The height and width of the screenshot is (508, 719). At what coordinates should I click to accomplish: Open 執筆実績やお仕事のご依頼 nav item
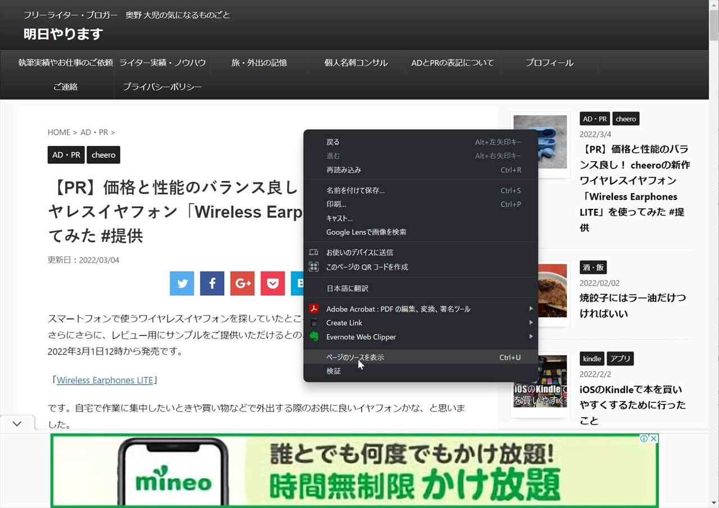click(65, 62)
